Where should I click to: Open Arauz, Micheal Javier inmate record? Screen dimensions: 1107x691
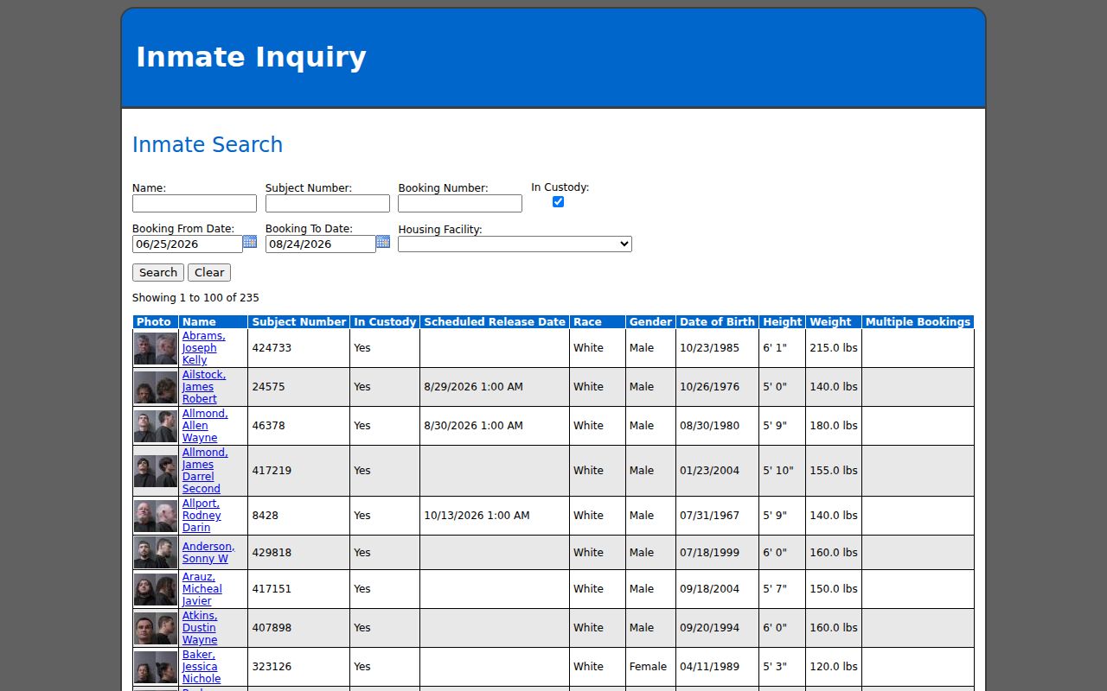(x=202, y=589)
